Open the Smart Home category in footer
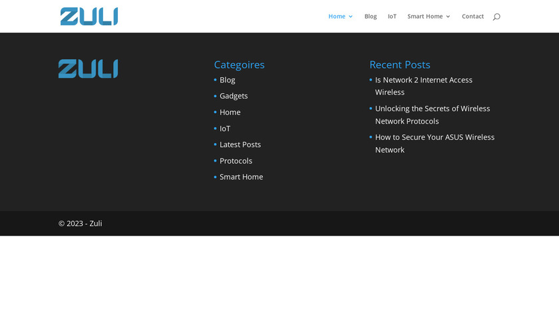Viewport: 559px width, 314px height. 241,177
